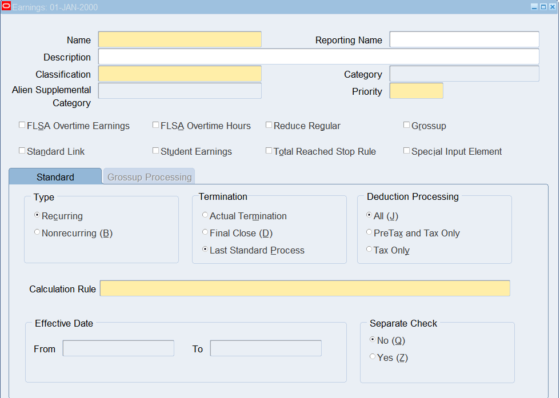Image resolution: width=560 pixels, height=398 pixels.
Task: Open the Grossup Processing tab
Action: pyautogui.click(x=149, y=176)
